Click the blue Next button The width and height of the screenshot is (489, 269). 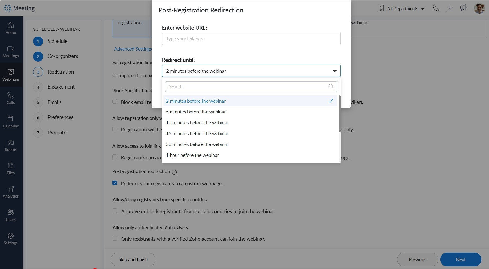(461, 259)
